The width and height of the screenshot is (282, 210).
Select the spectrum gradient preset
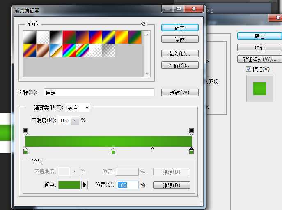(x=69, y=50)
